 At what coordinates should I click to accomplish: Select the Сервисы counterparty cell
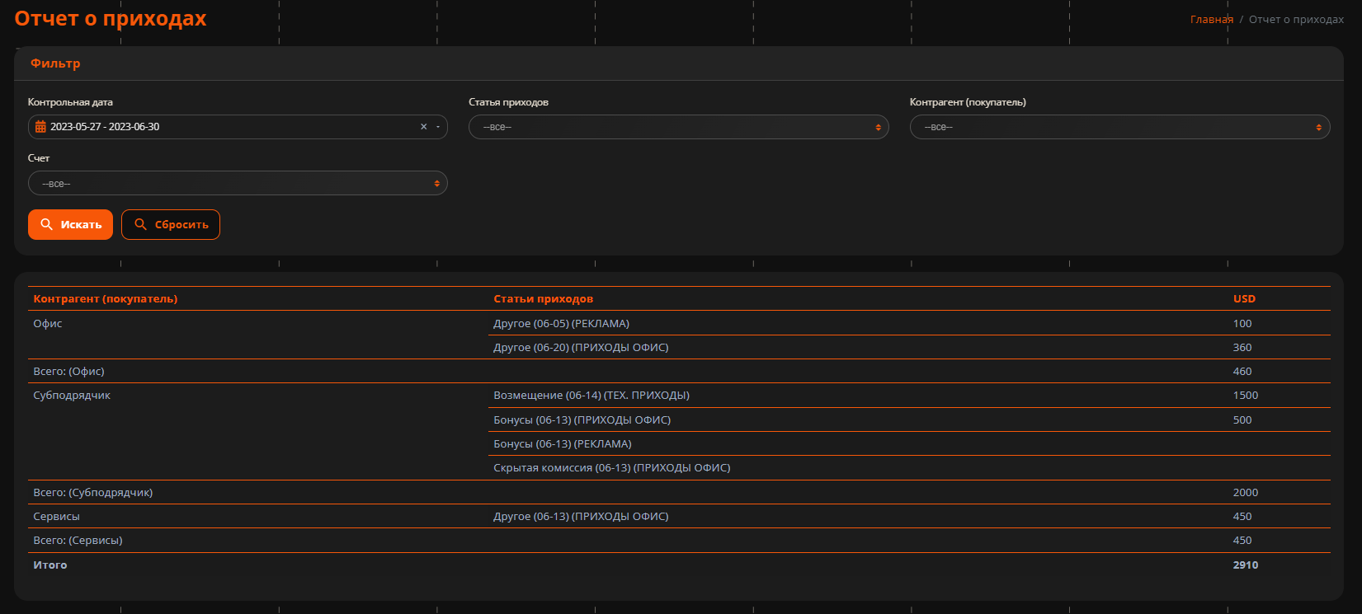click(56, 516)
